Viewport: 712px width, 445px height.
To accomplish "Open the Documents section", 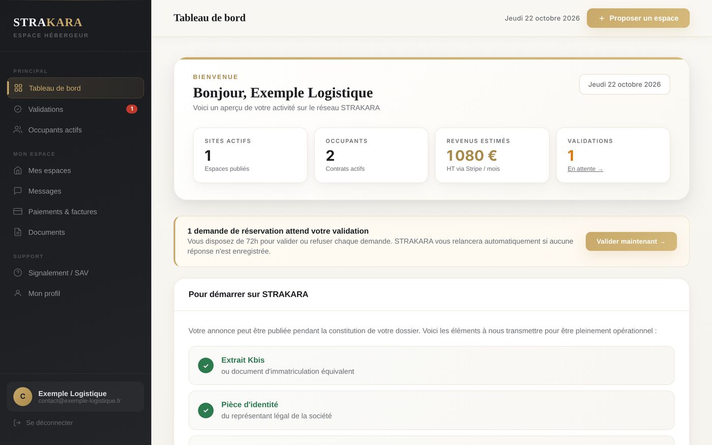I will (x=75, y=232).
